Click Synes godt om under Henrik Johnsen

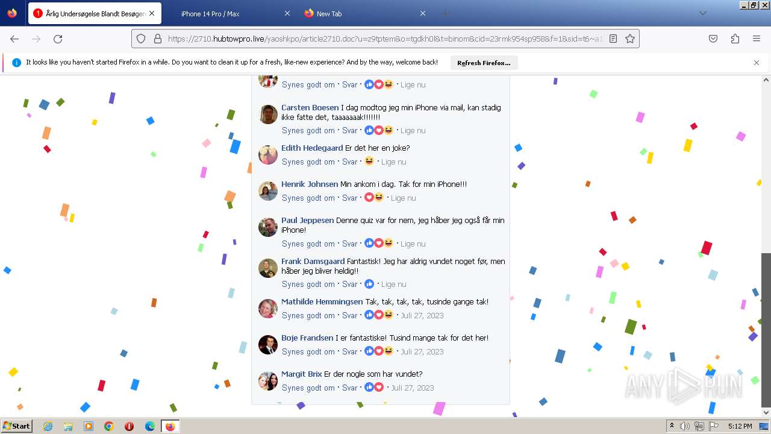tap(308, 198)
